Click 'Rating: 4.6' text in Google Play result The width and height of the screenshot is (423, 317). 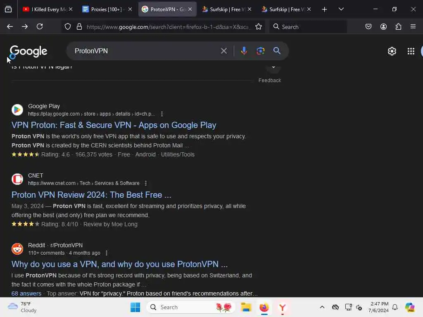tap(55, 154)
